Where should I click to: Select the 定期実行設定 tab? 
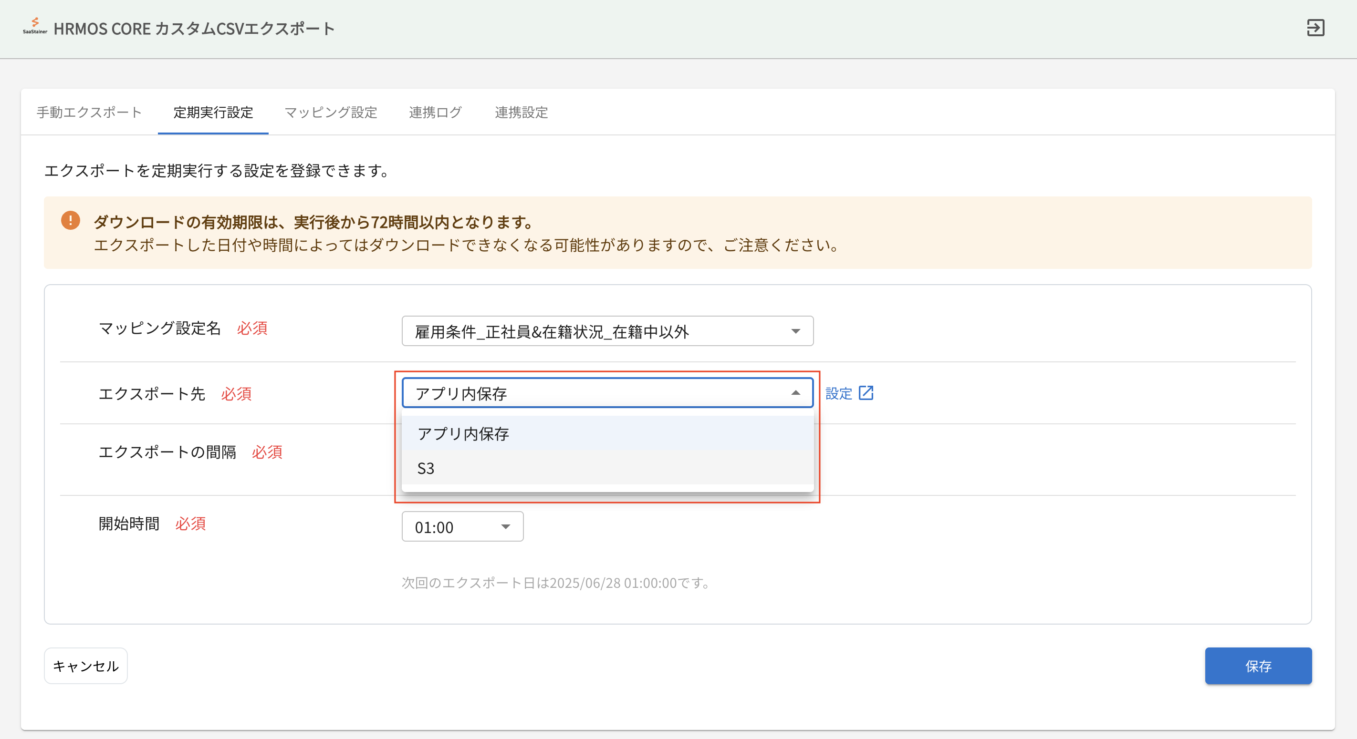click(213, 112)
